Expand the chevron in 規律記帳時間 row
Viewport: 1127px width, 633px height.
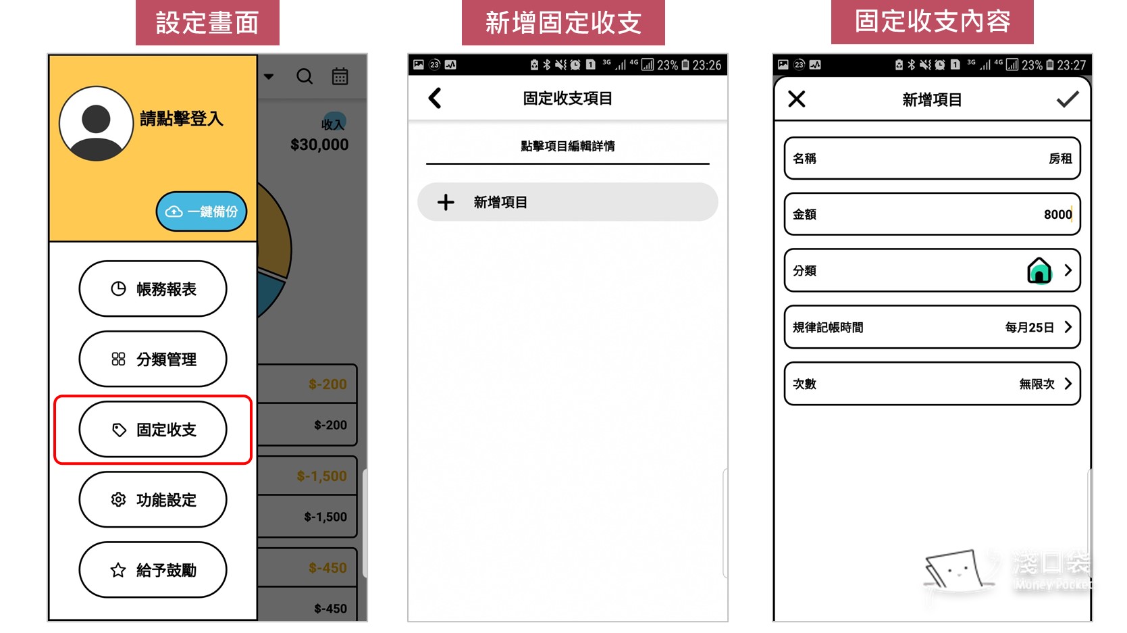point(1068,327)
